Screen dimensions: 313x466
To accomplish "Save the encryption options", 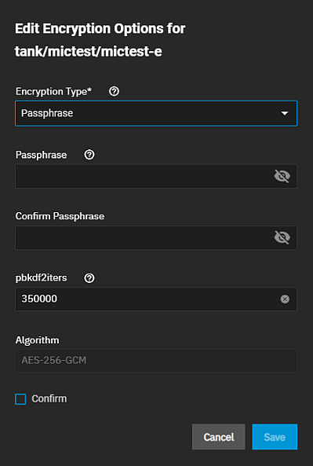I will 275,437.
